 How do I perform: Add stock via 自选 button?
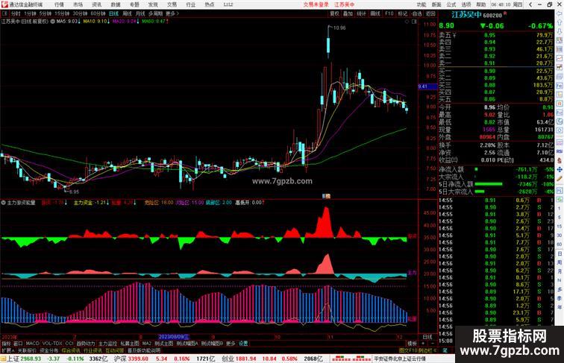click(x=416, y=13)
